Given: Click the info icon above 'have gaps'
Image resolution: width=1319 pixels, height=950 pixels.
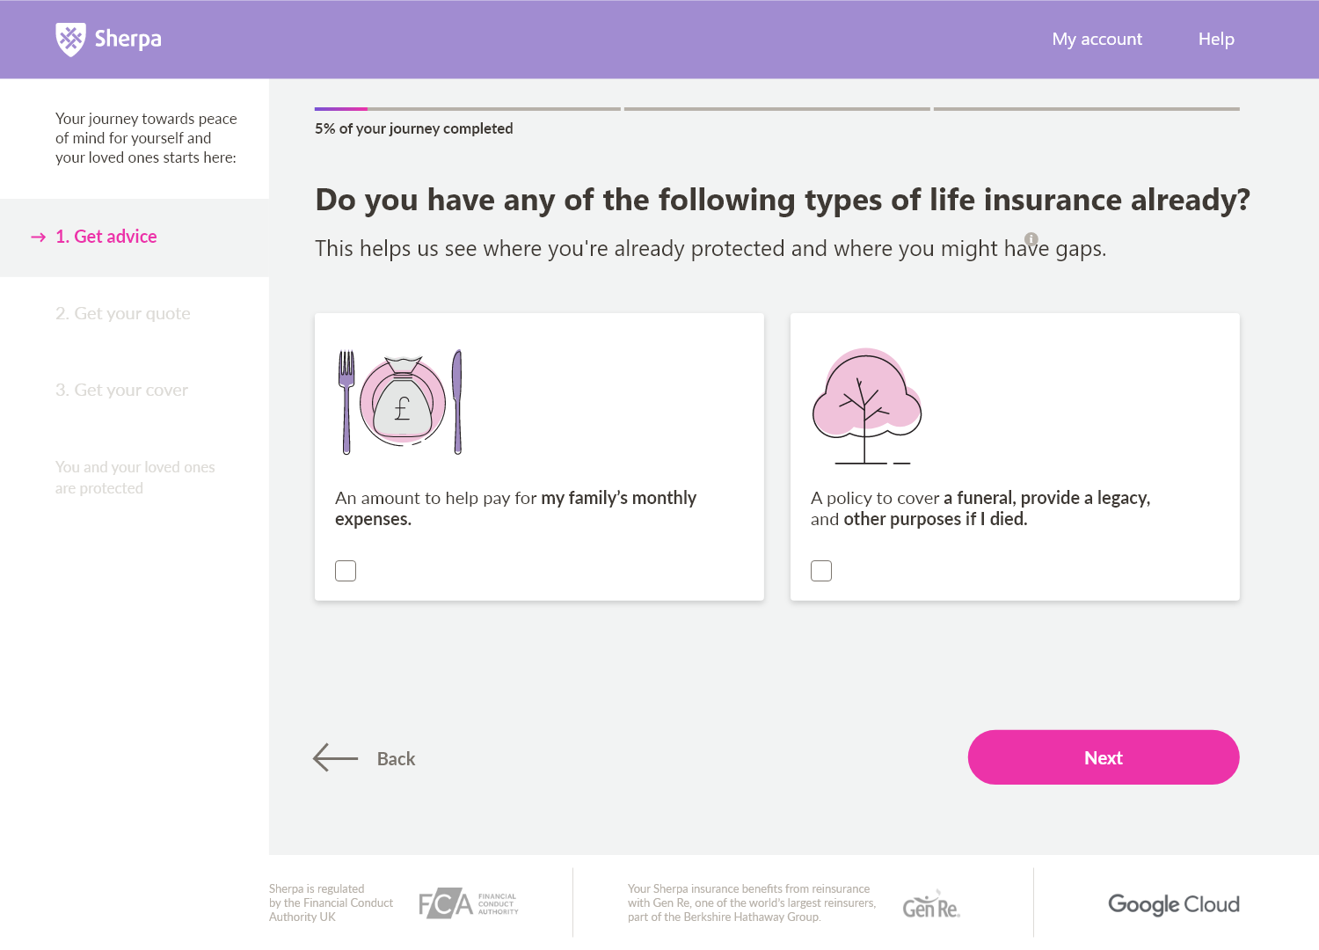Looking at the screenshot, I should (1031, 239).
